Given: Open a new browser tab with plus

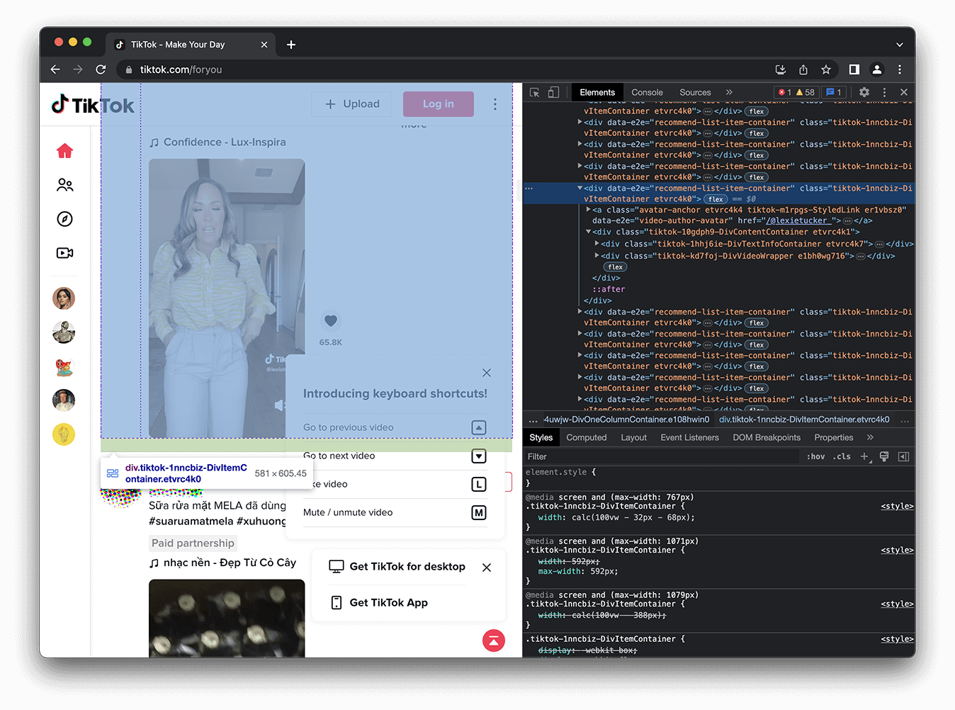Looking at the screenshot, I should (x=291, y=45).
